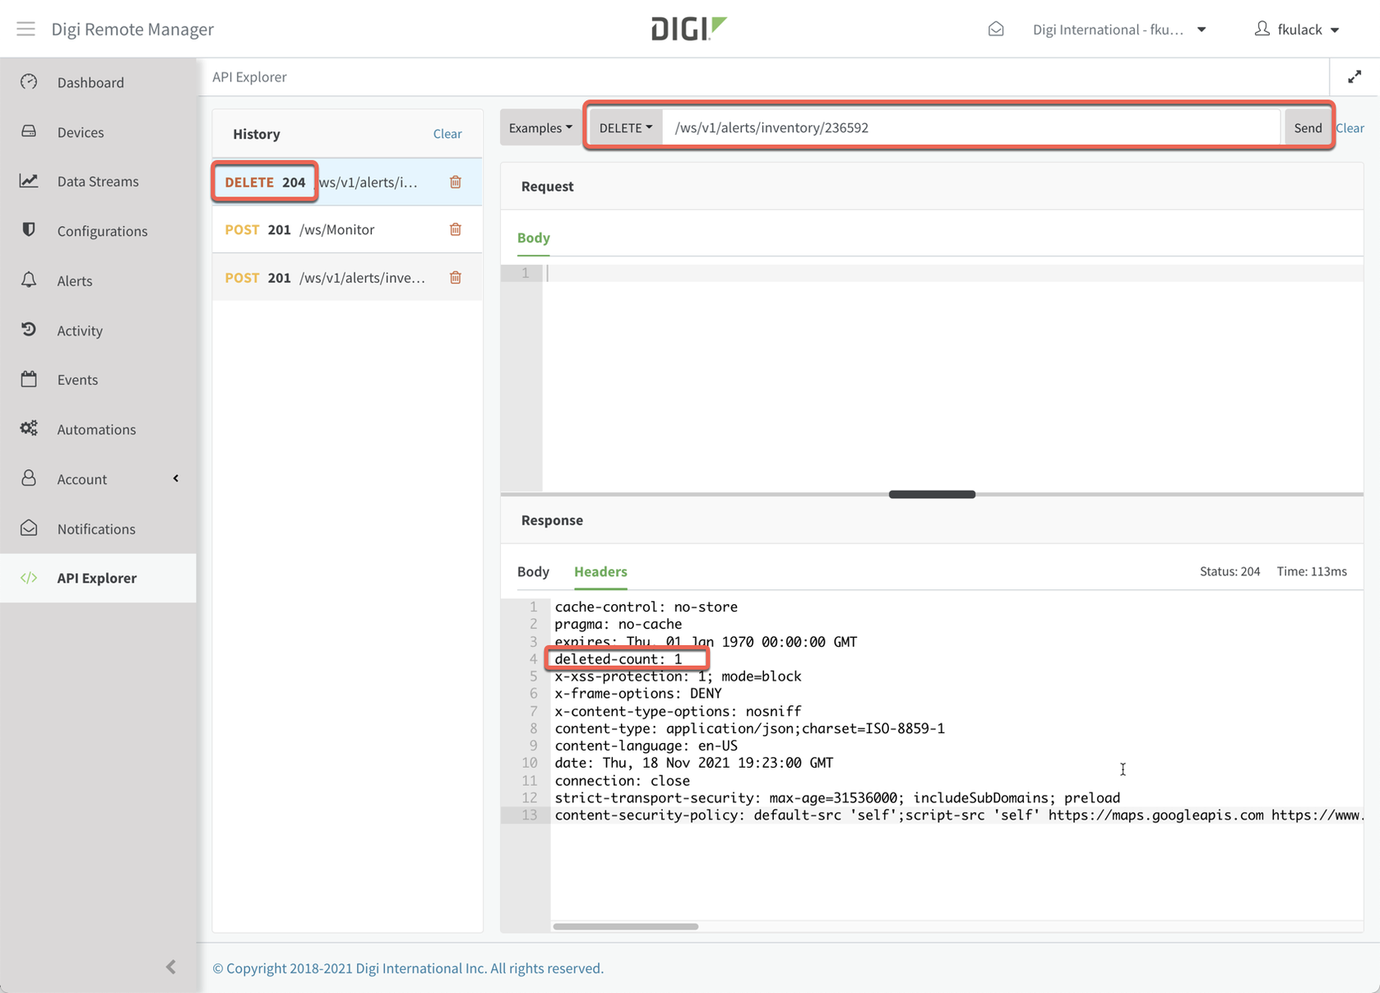Screen dimensions: 1380x993
Task: Click the pragma: no-cache header line
Action: pos(618,624)
